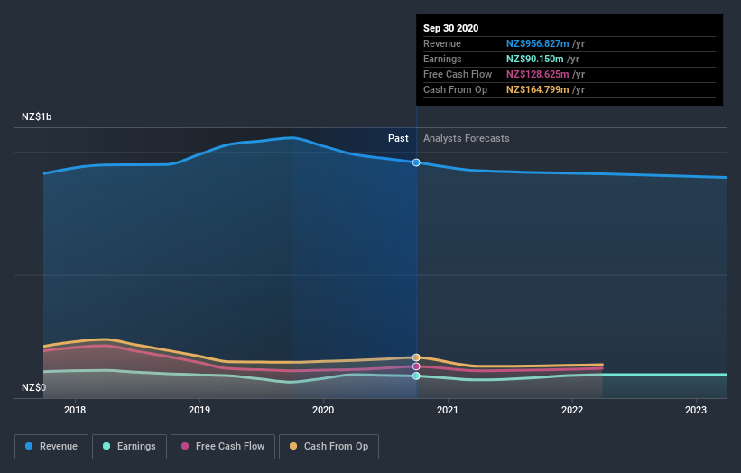
Task: Click the Earnings row label in the tooltip
Action: click(442, 59)
